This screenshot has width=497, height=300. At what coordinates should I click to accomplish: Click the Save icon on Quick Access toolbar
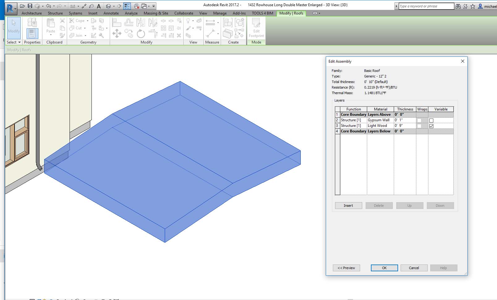[x=30, y=6]
